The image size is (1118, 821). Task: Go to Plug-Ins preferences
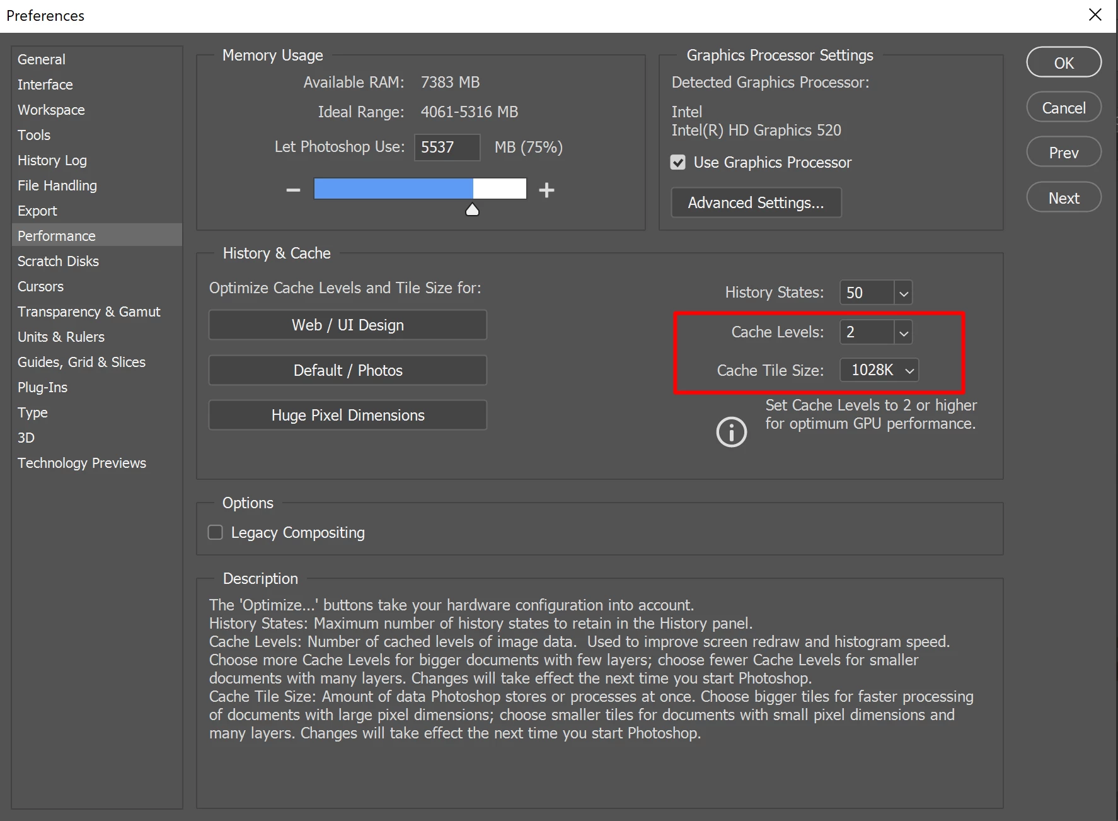pos(96,387)
